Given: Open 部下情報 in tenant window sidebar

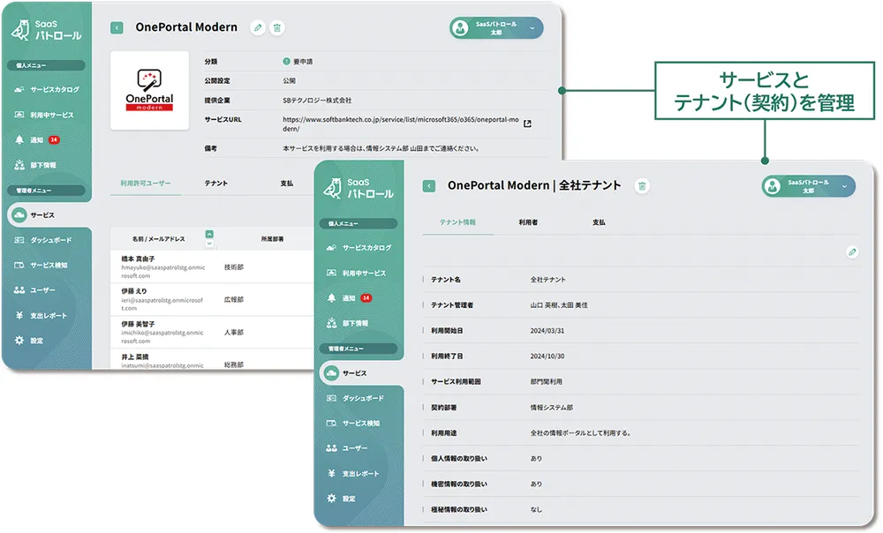Looking at the screenshot, I should 348,323.
